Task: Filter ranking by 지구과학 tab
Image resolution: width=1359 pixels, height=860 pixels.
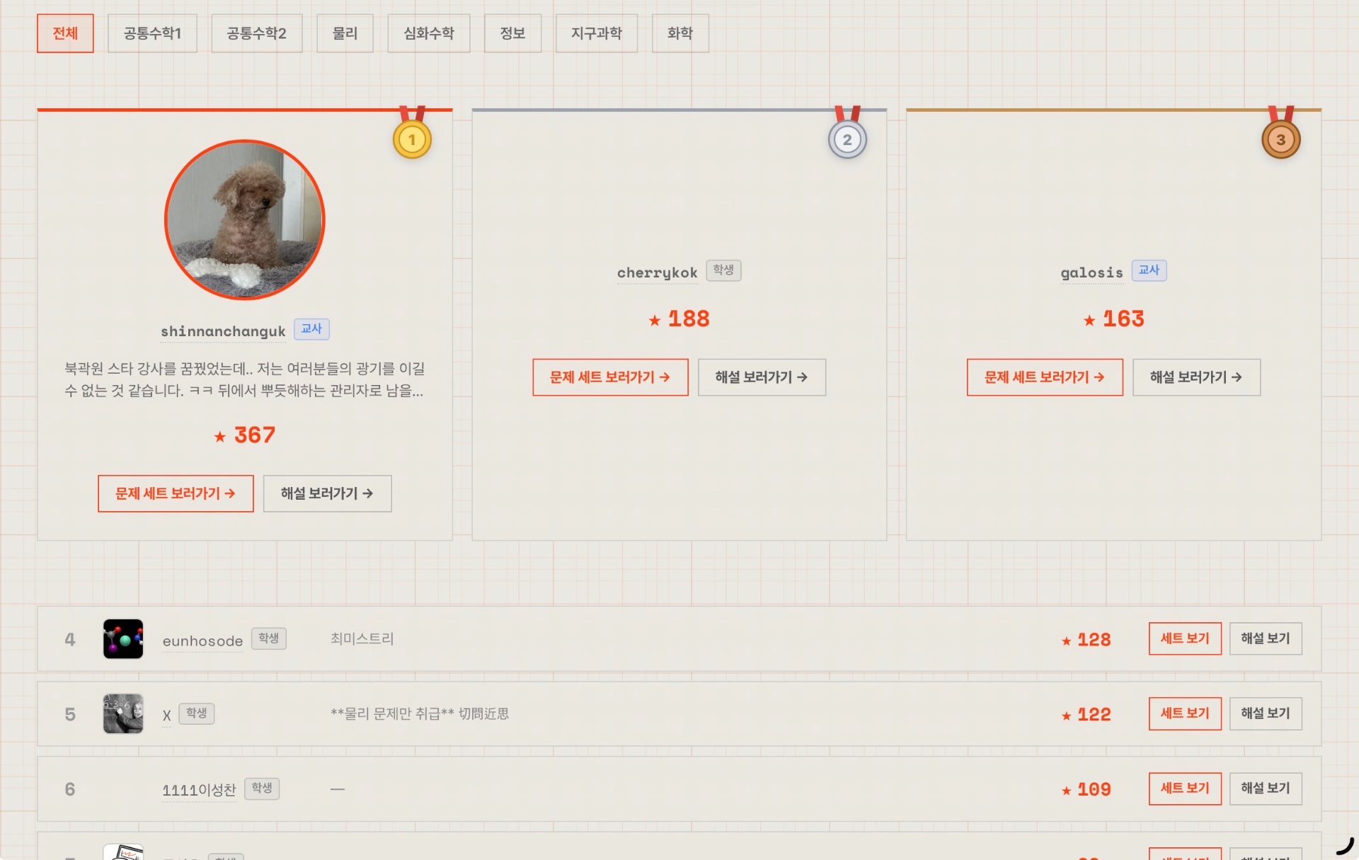Action: click(x=596, y=33)
